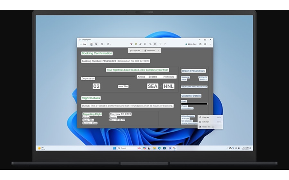
Task: Choose the eraser tool
Action: [140, 44]
